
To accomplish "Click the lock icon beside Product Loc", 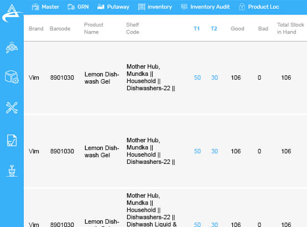I will click(x=242, y=7).
